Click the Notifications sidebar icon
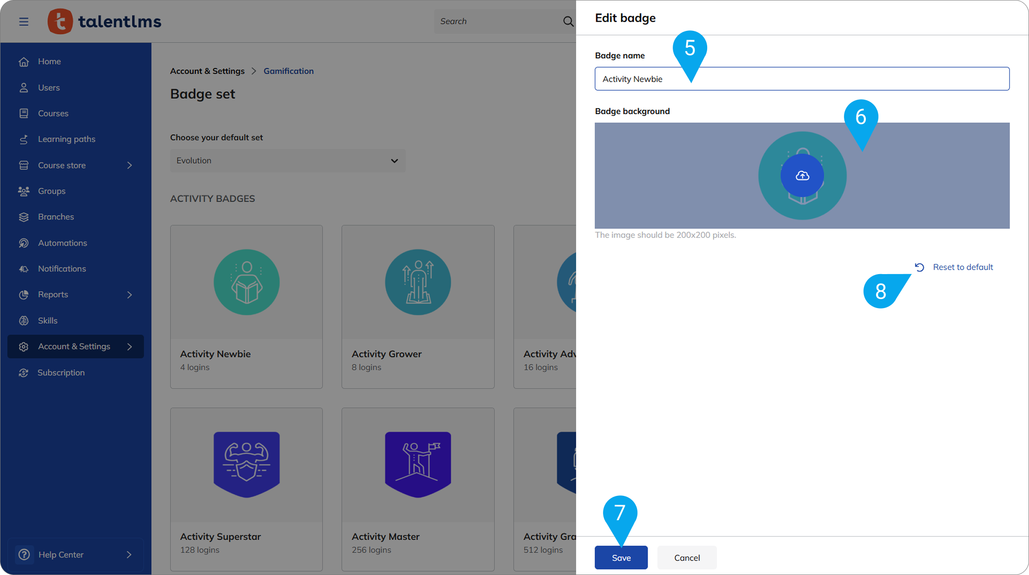 (x=24, y=269)
